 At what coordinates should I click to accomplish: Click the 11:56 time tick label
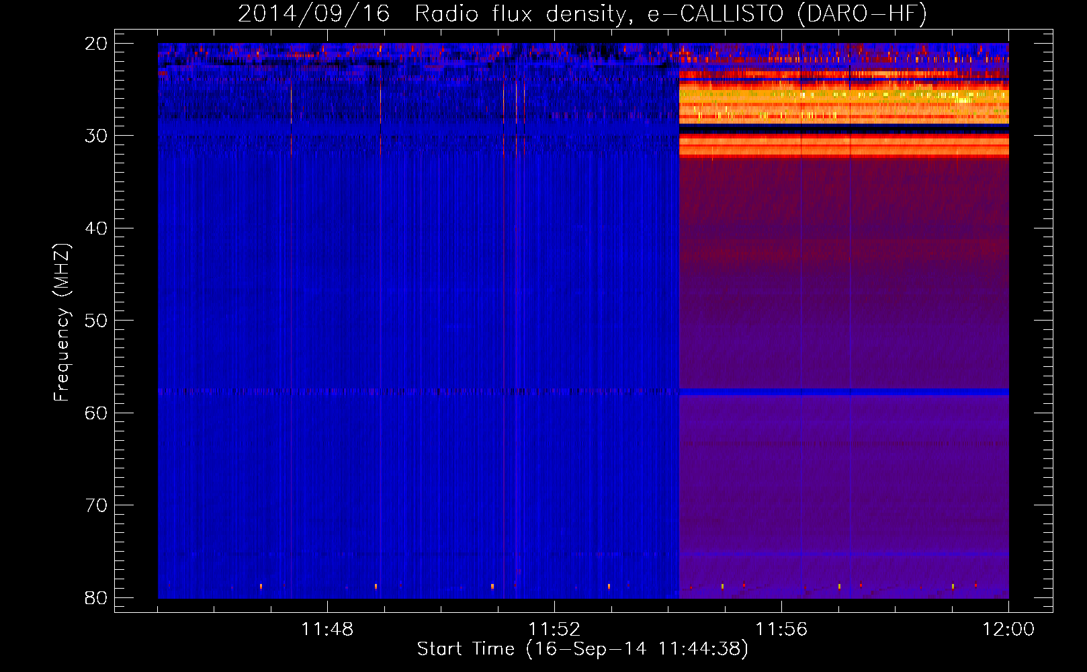coord(781,630)
